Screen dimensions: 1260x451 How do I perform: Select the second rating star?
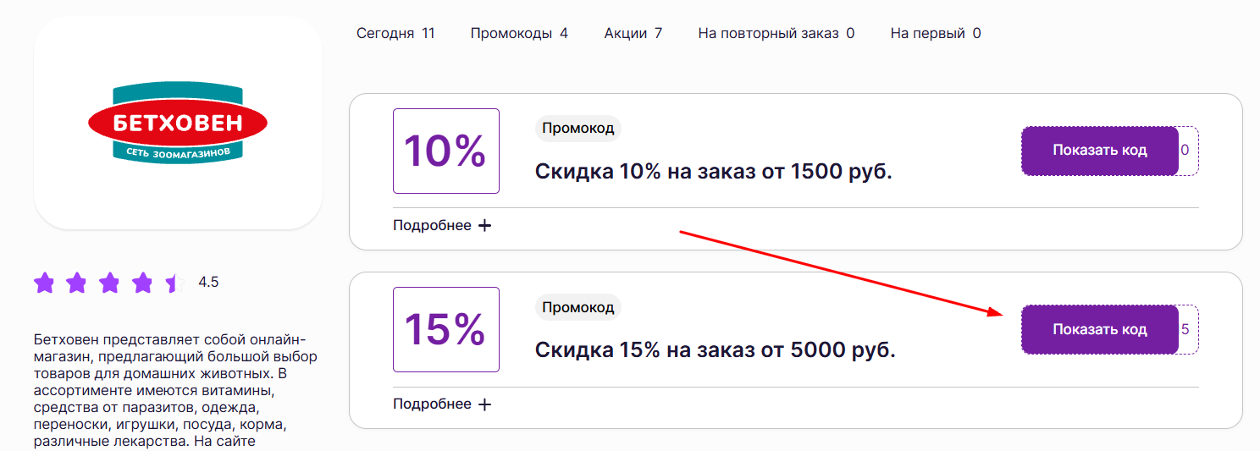click(x=76, y=283)
